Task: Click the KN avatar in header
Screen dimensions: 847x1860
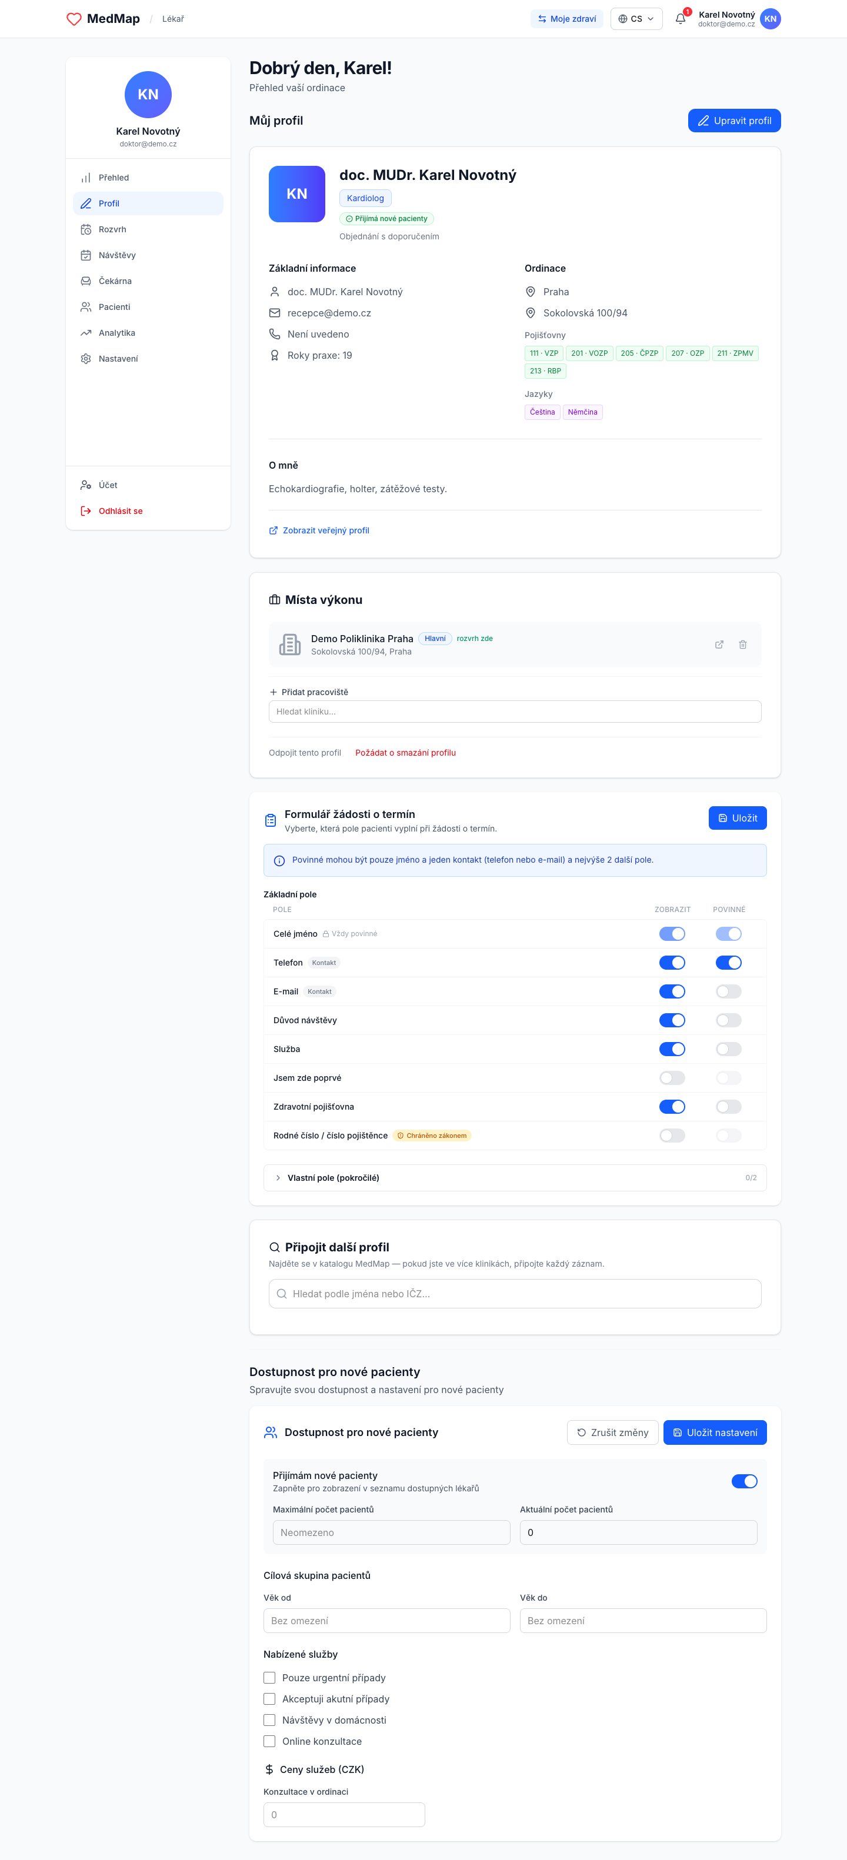Action: [771, 19]
